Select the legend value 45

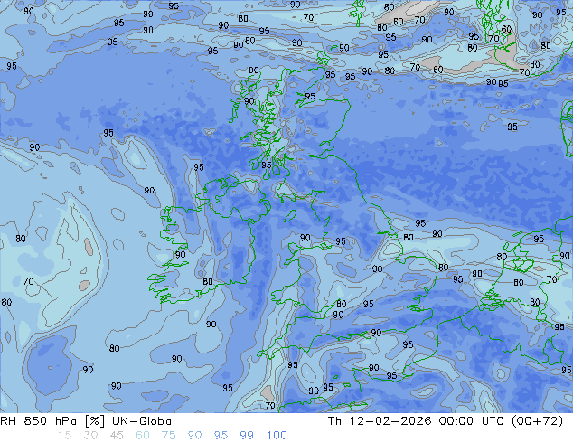[117, 436]
